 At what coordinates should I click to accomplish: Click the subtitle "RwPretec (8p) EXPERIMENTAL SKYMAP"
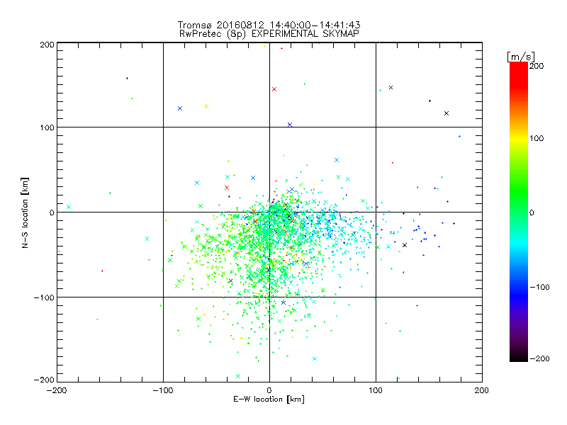pyautogui.click(x=269, y=34)
